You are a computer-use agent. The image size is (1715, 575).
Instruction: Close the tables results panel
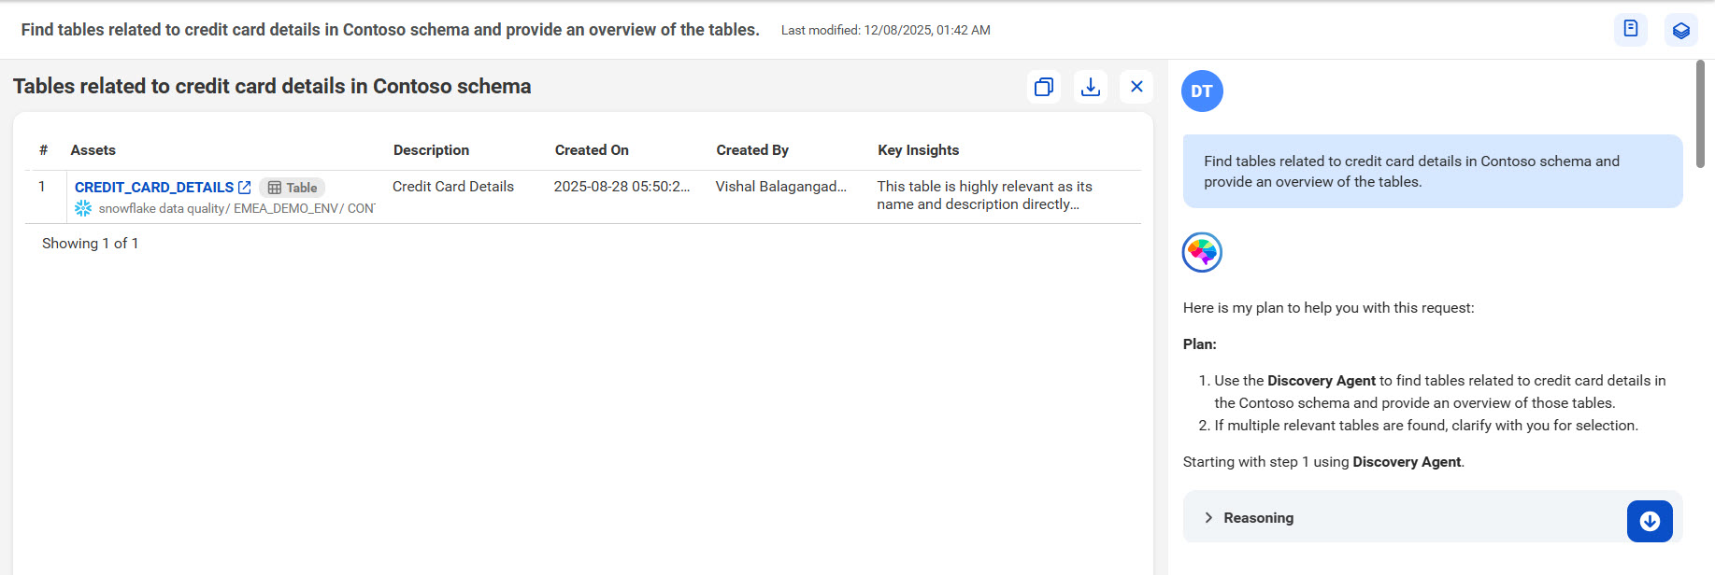click(x=1136, y=87)
